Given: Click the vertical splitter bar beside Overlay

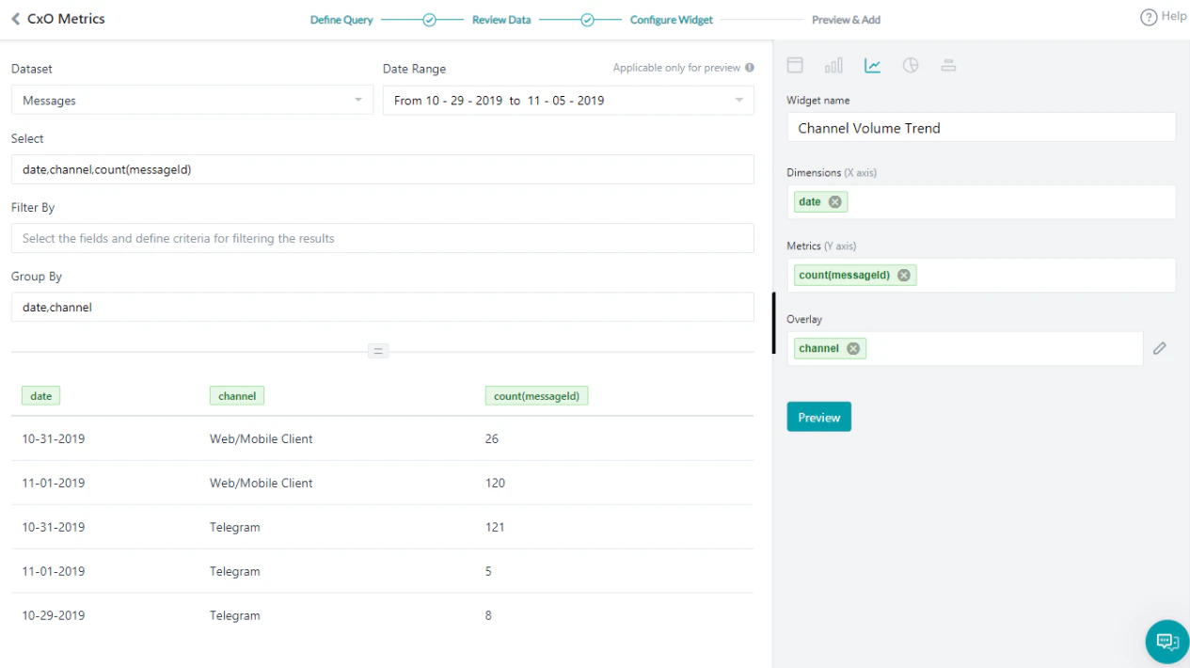Looking at the screenshot, I should tap(773, 323).
